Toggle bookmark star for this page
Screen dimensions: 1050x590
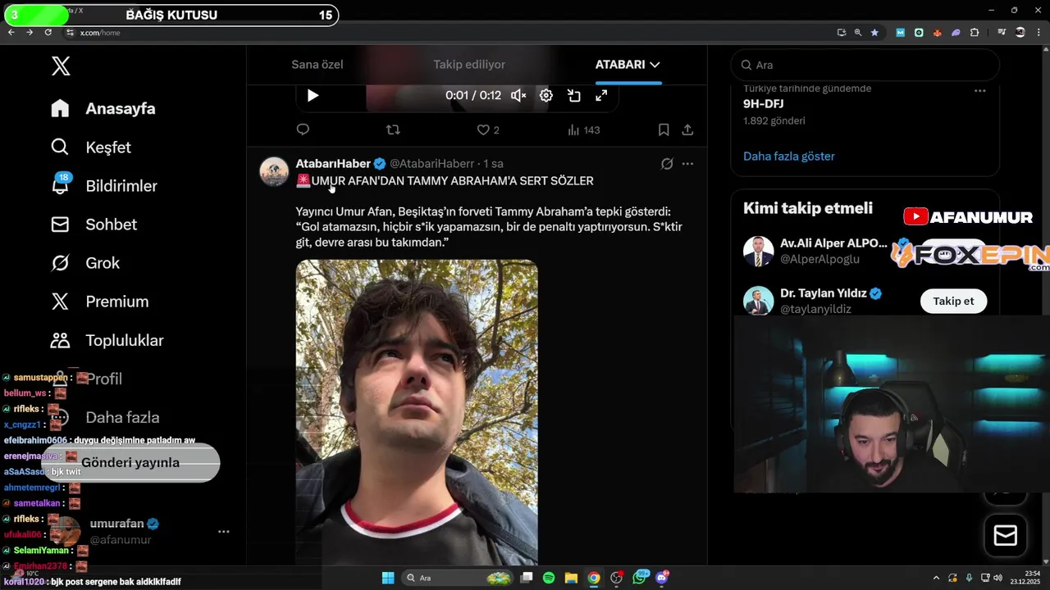874,33
